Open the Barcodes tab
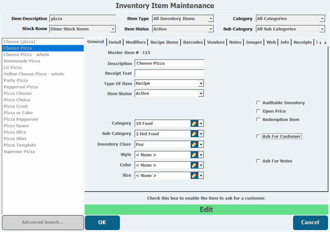The height and width of the screenshot is (232, 330). (x=193, y=42)
